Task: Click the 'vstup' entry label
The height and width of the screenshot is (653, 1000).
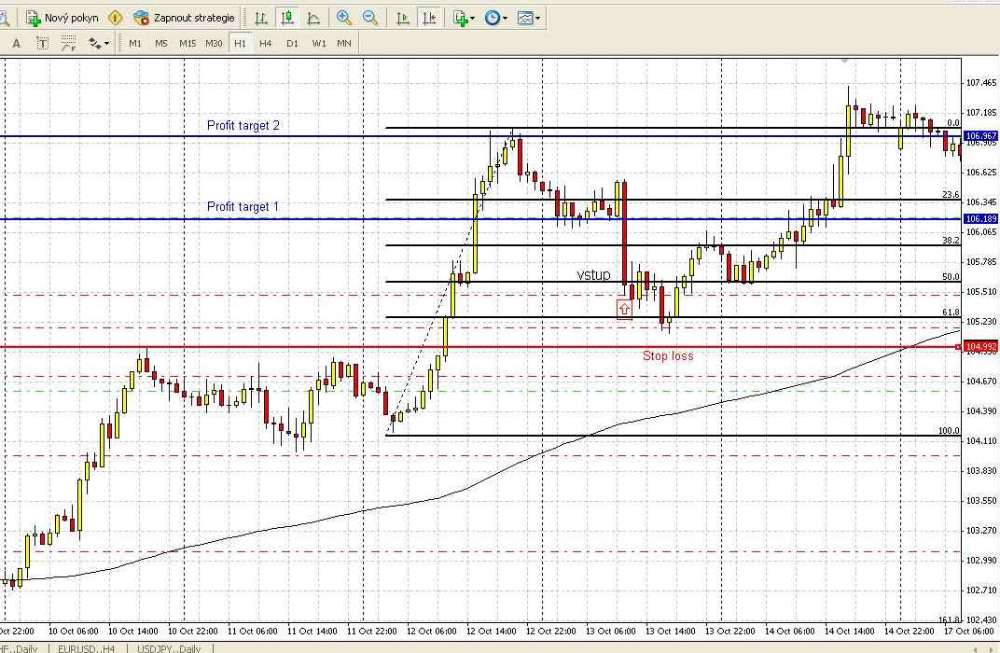Action: (x=593, y=275)
